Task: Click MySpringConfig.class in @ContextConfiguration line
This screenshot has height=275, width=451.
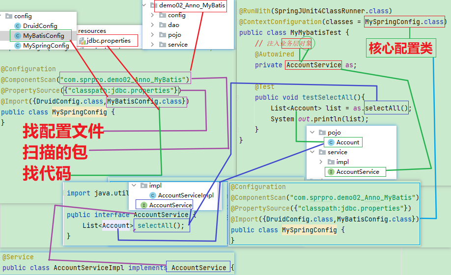Action: coord(404,22)
